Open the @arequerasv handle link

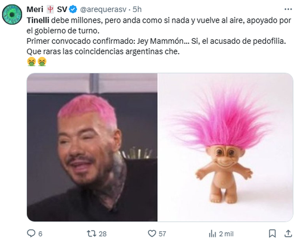103,10
